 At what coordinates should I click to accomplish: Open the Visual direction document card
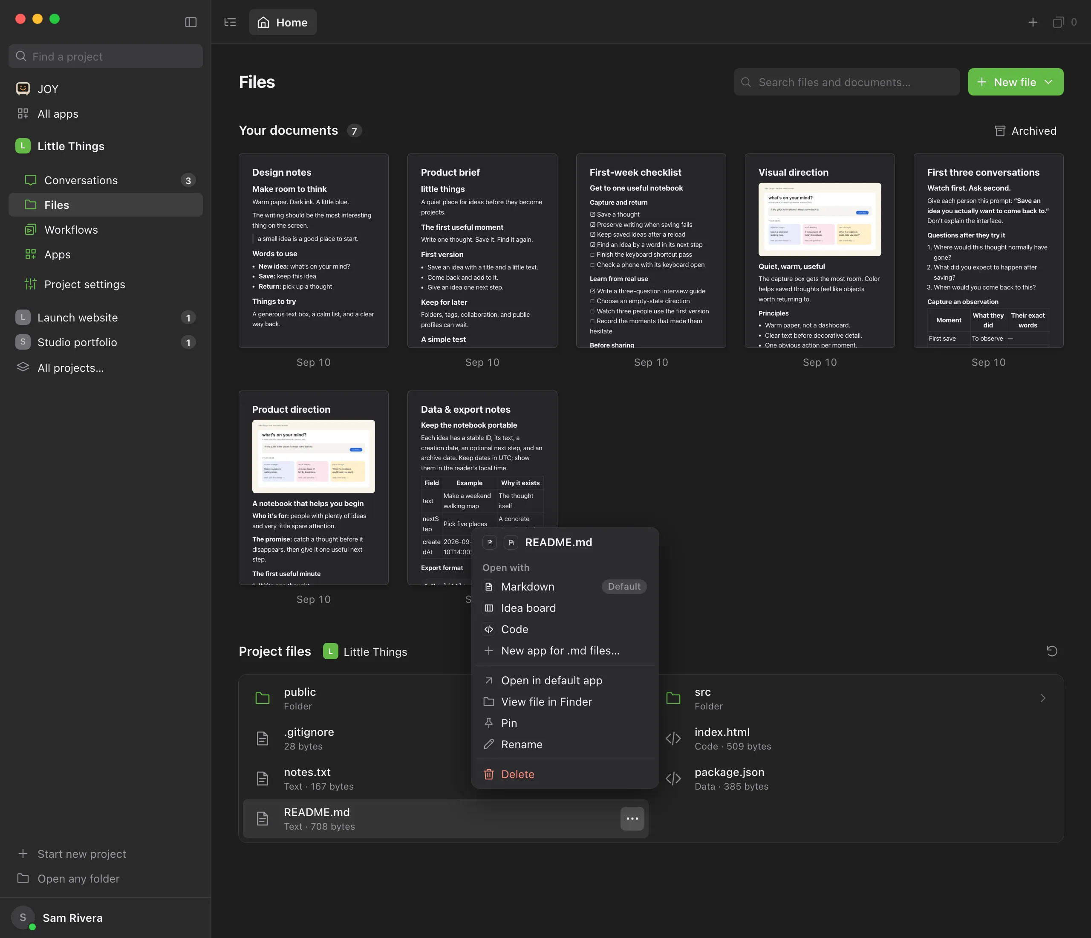819,251
